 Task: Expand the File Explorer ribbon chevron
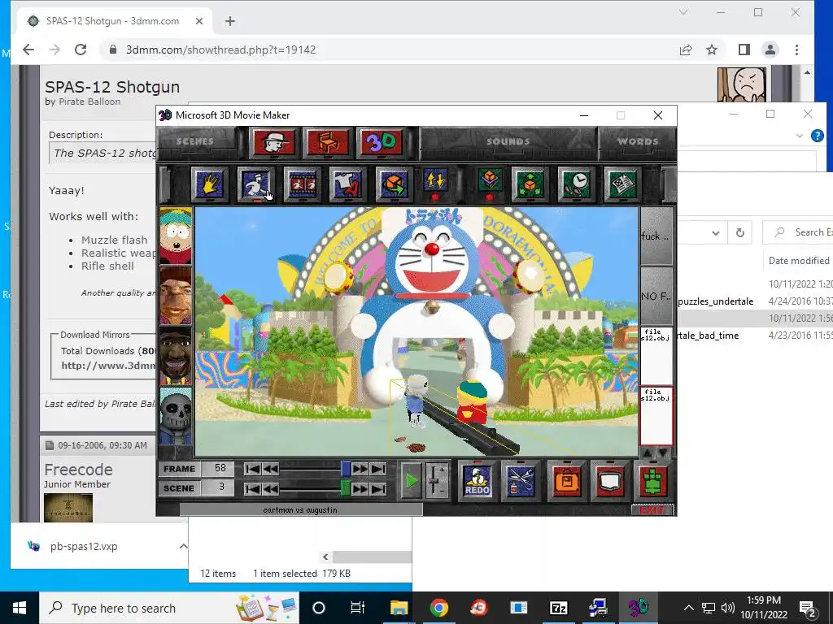point(800,136)
